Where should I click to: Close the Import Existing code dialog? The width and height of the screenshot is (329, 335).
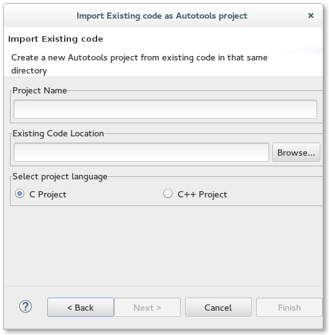click(310, 16)
